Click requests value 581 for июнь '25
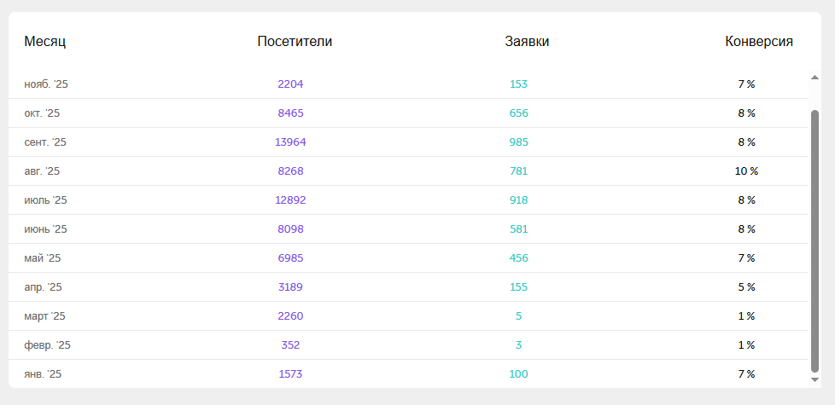 coord(519,229)
